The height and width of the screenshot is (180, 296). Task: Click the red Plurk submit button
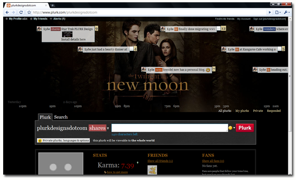tap(245, 128)
